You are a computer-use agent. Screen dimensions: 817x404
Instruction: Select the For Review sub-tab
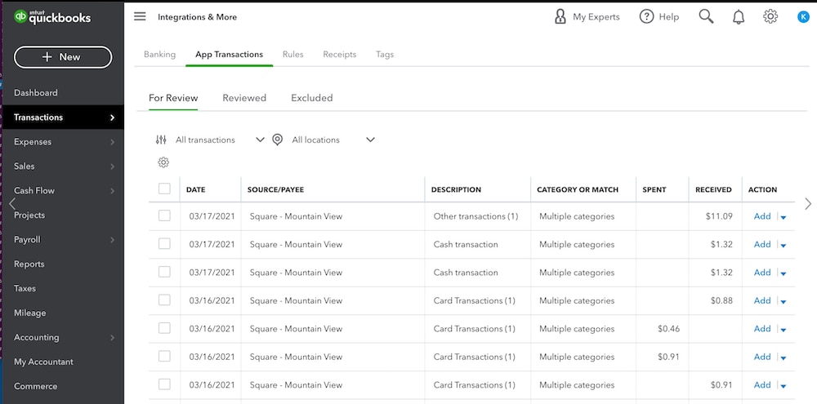pos(173,98)
